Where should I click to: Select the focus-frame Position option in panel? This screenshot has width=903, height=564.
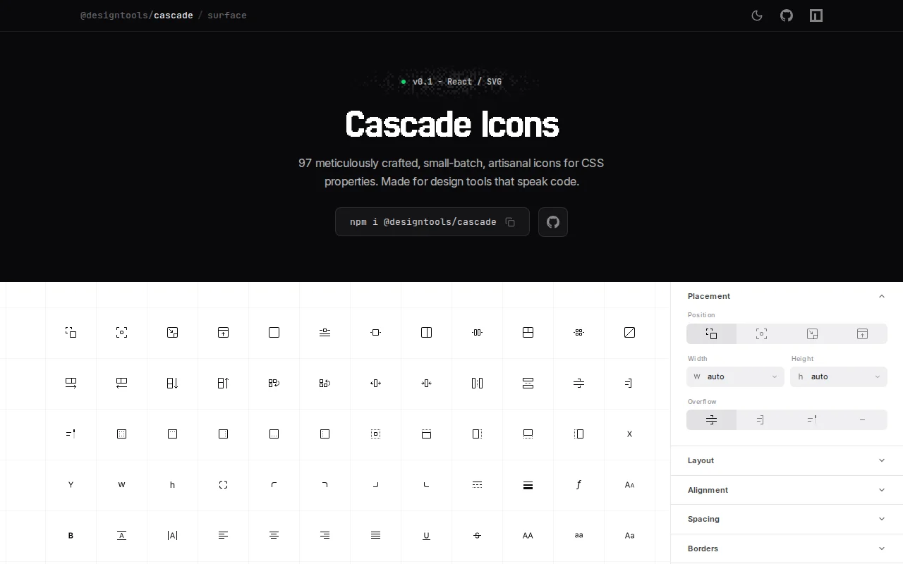point(761,333)
